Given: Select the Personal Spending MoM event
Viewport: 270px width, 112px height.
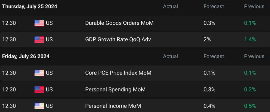Looking at the screenshot, I should [x=115, y=90].
